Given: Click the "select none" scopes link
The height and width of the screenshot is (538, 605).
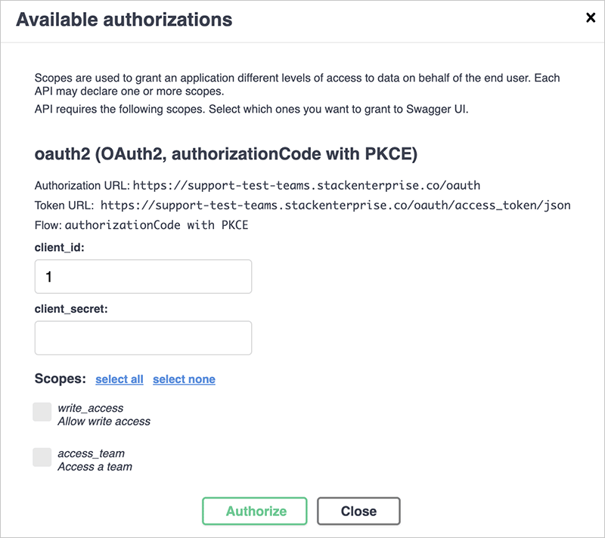Looking at the screenshot, I should point(184,379).
